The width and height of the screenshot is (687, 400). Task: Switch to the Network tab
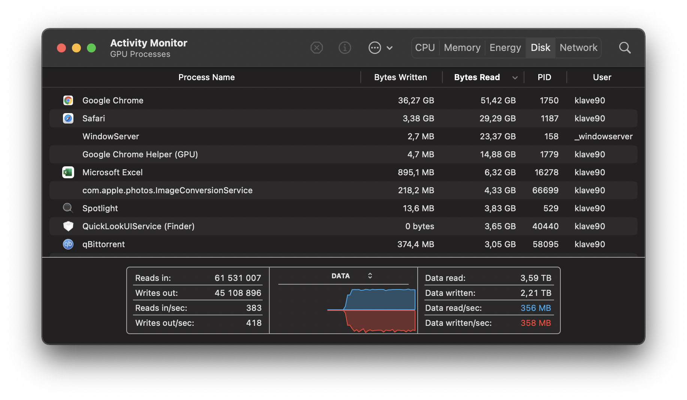(x=578, y=48)
